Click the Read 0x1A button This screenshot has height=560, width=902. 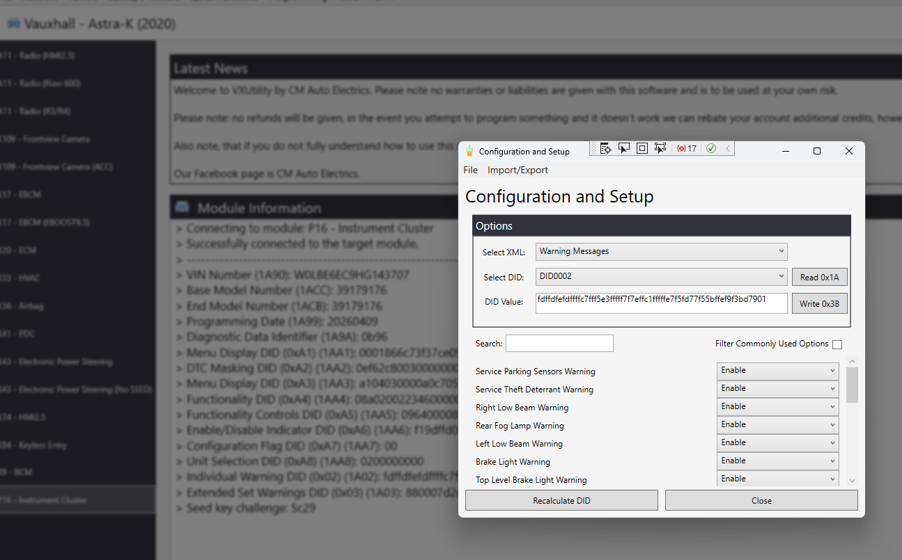tap(820, 277)
